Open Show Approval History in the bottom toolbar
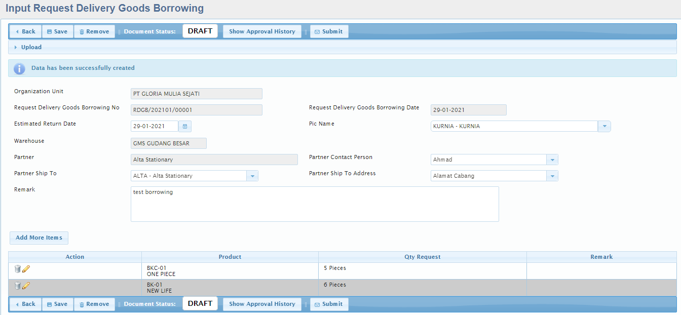The image size is (681, 315). tap(262, 304)
